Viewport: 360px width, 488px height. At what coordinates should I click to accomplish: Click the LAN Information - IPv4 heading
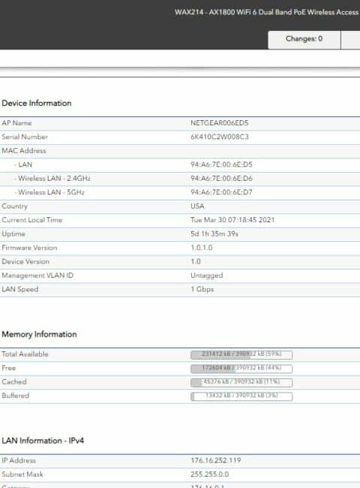click(43, 441)
